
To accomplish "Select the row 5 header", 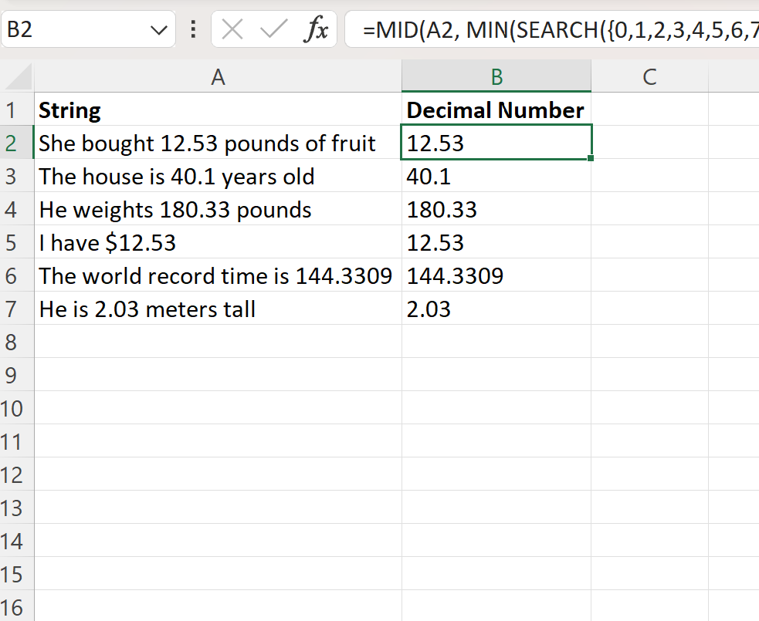I will point(16,242).
